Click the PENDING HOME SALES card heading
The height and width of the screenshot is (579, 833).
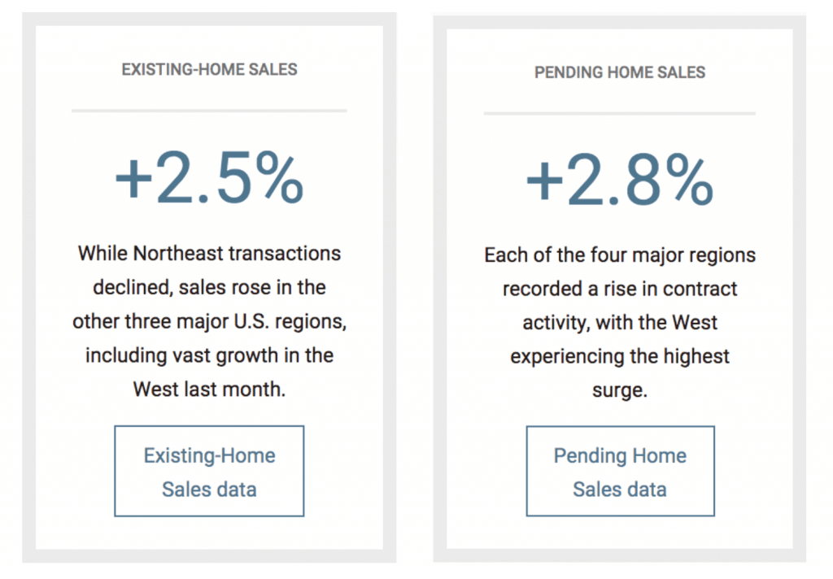[x=620, y=72]
